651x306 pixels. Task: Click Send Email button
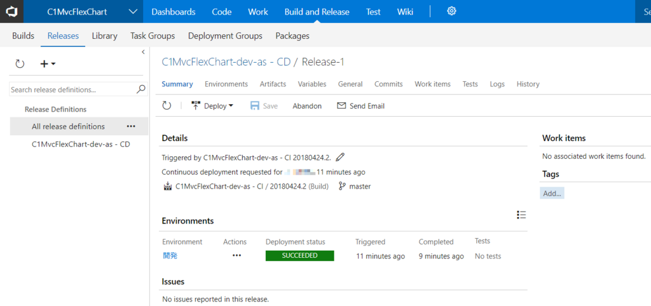[360, 106]
